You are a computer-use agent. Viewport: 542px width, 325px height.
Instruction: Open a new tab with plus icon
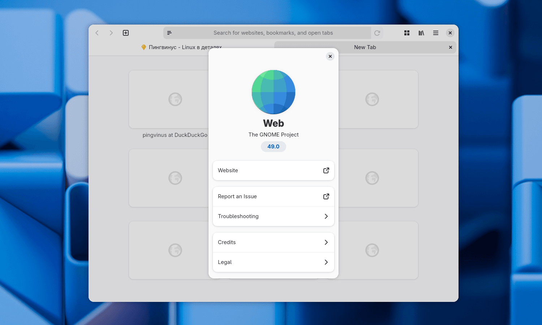coord(126,33)
